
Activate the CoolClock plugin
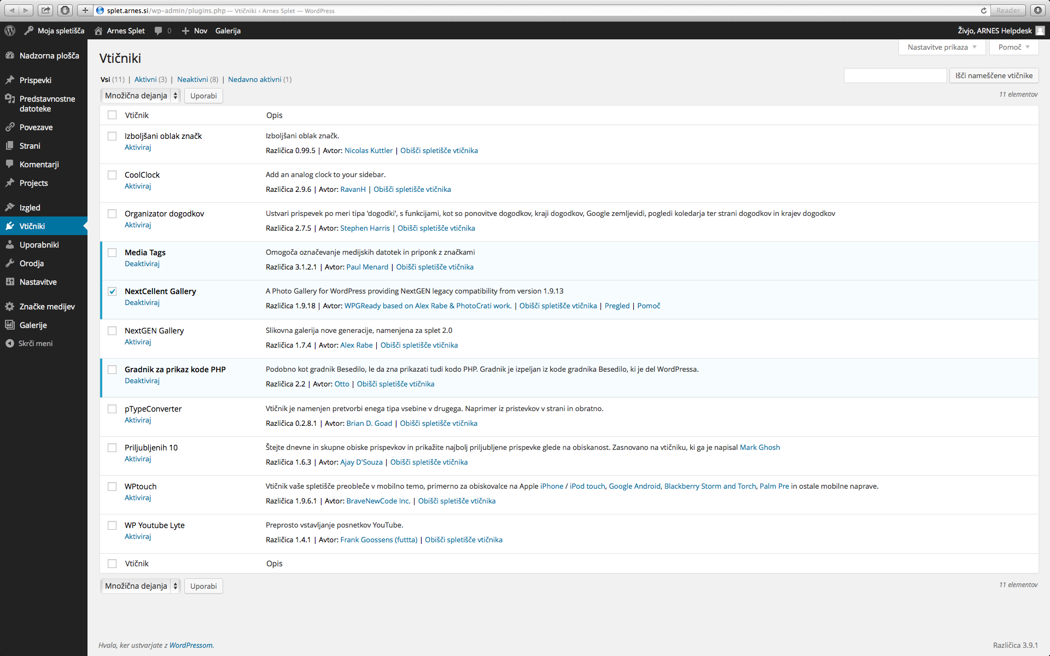click(x=138, y=186)
